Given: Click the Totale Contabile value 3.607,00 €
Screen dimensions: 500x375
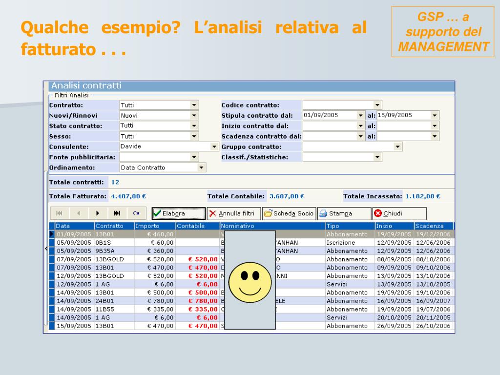Looking at the screenshot, I should pos(287,196).
